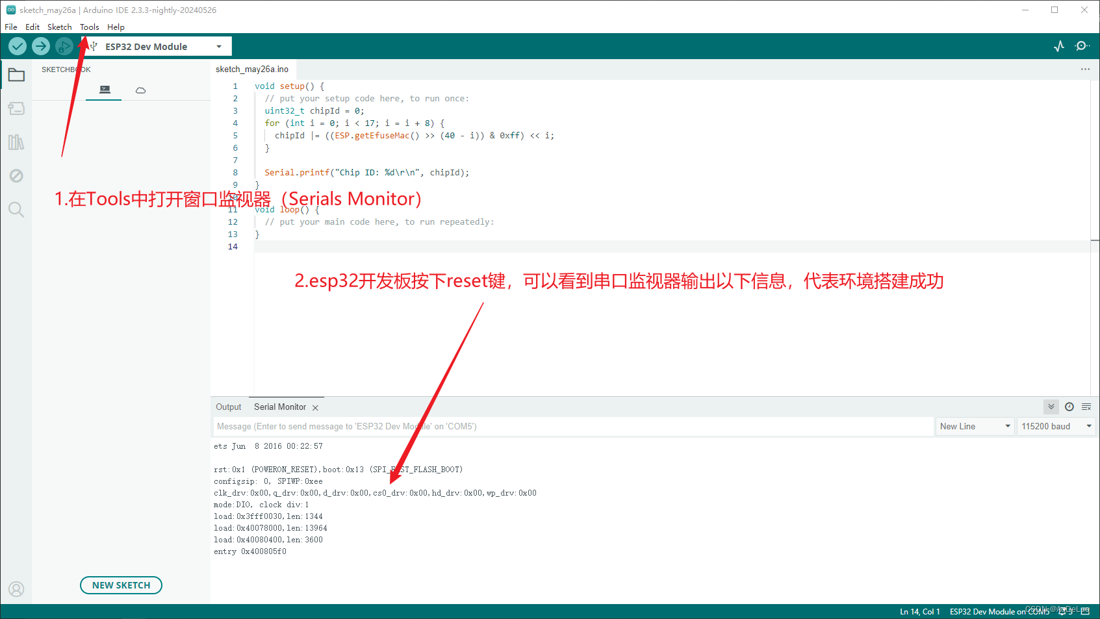Toggle autoscroll in Serial Monitor

[x=1051, y=407]
